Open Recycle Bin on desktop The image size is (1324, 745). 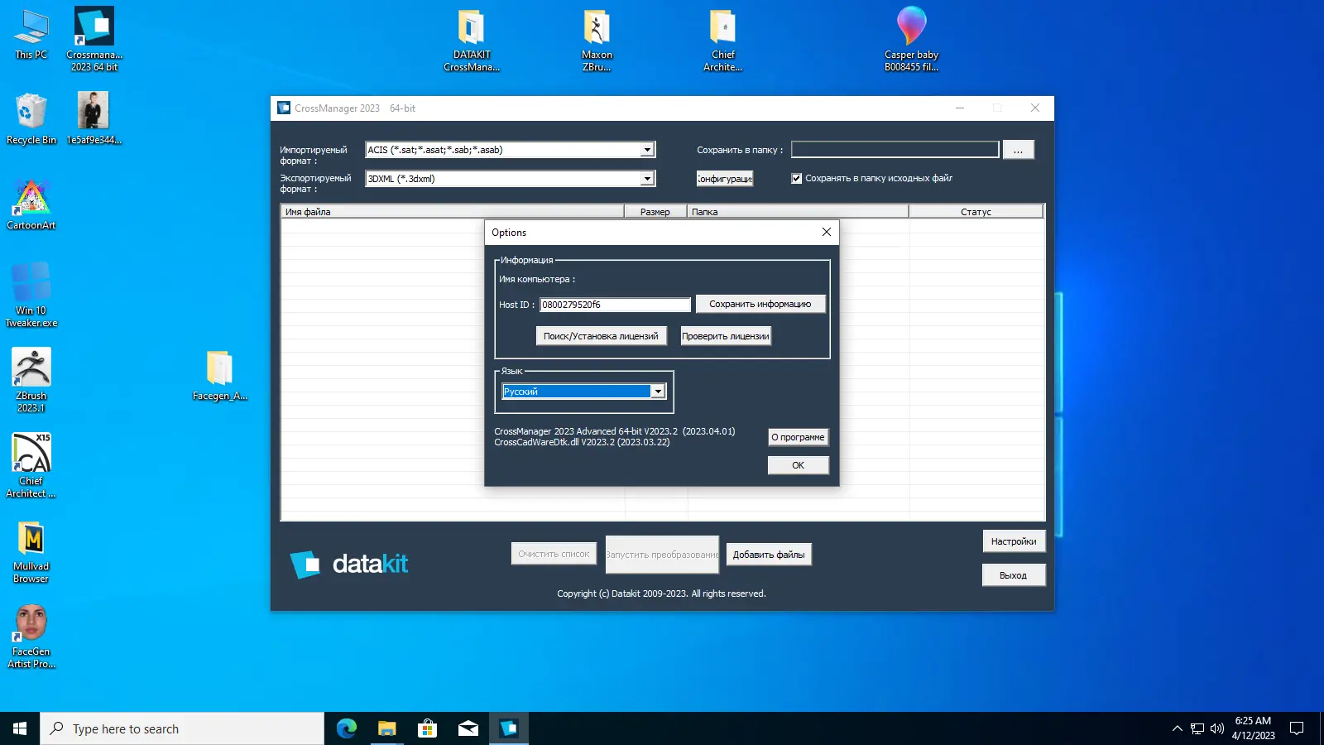[31, 118]
